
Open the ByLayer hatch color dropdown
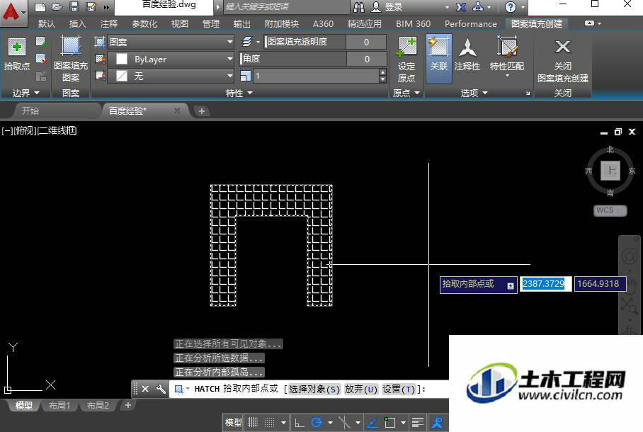point(171,59)
